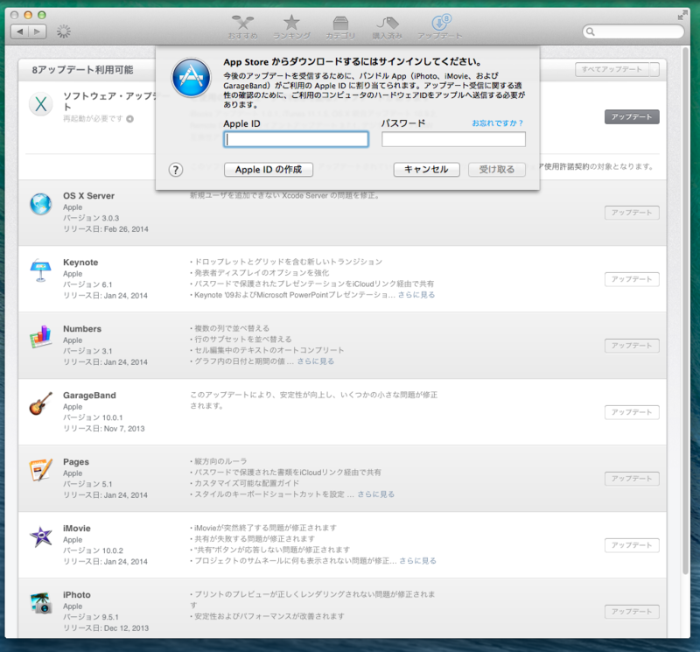Screen dimensions: 700x652
Task: Update Keynote
Action: point(632,279)
